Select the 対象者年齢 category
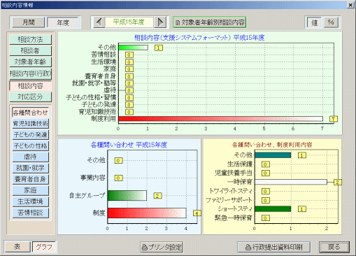 [30, 62]
